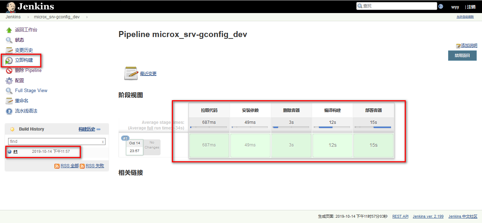The image size is (482, 223).
Task: Click the 状态 magnifier icon
Action: (x=9, y=40)
